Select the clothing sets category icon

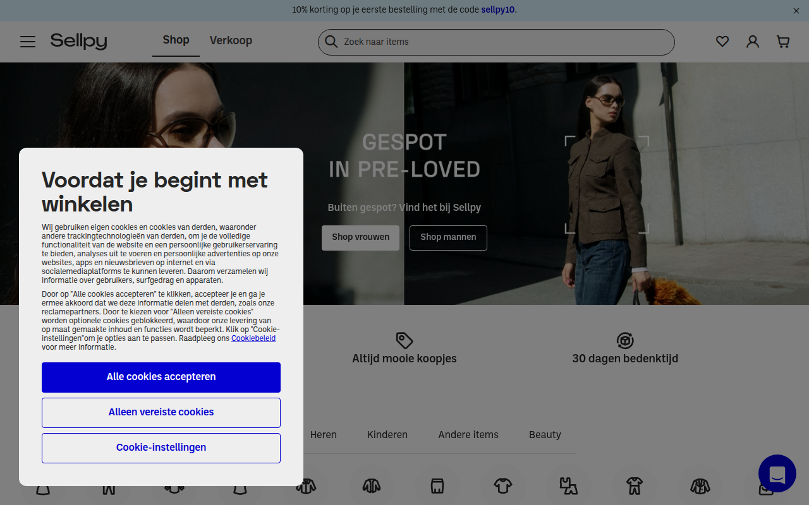[569, 485]
